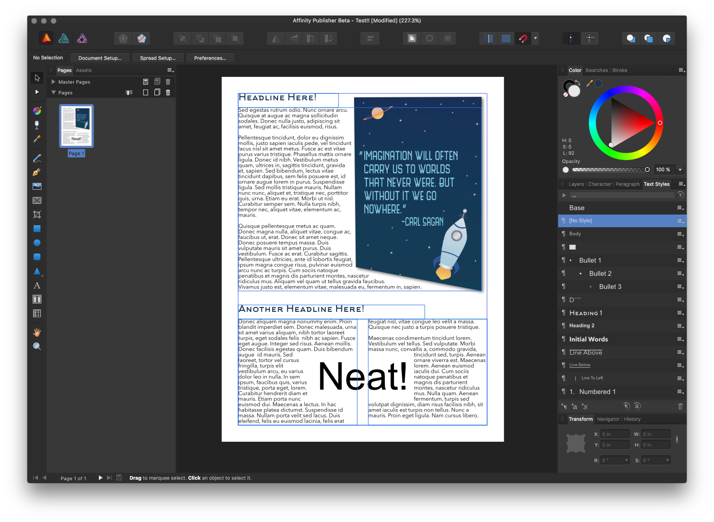Screen dimensions: 714x522
Task: Select the Rounded Rectangle tool
Action: point(37,257)
